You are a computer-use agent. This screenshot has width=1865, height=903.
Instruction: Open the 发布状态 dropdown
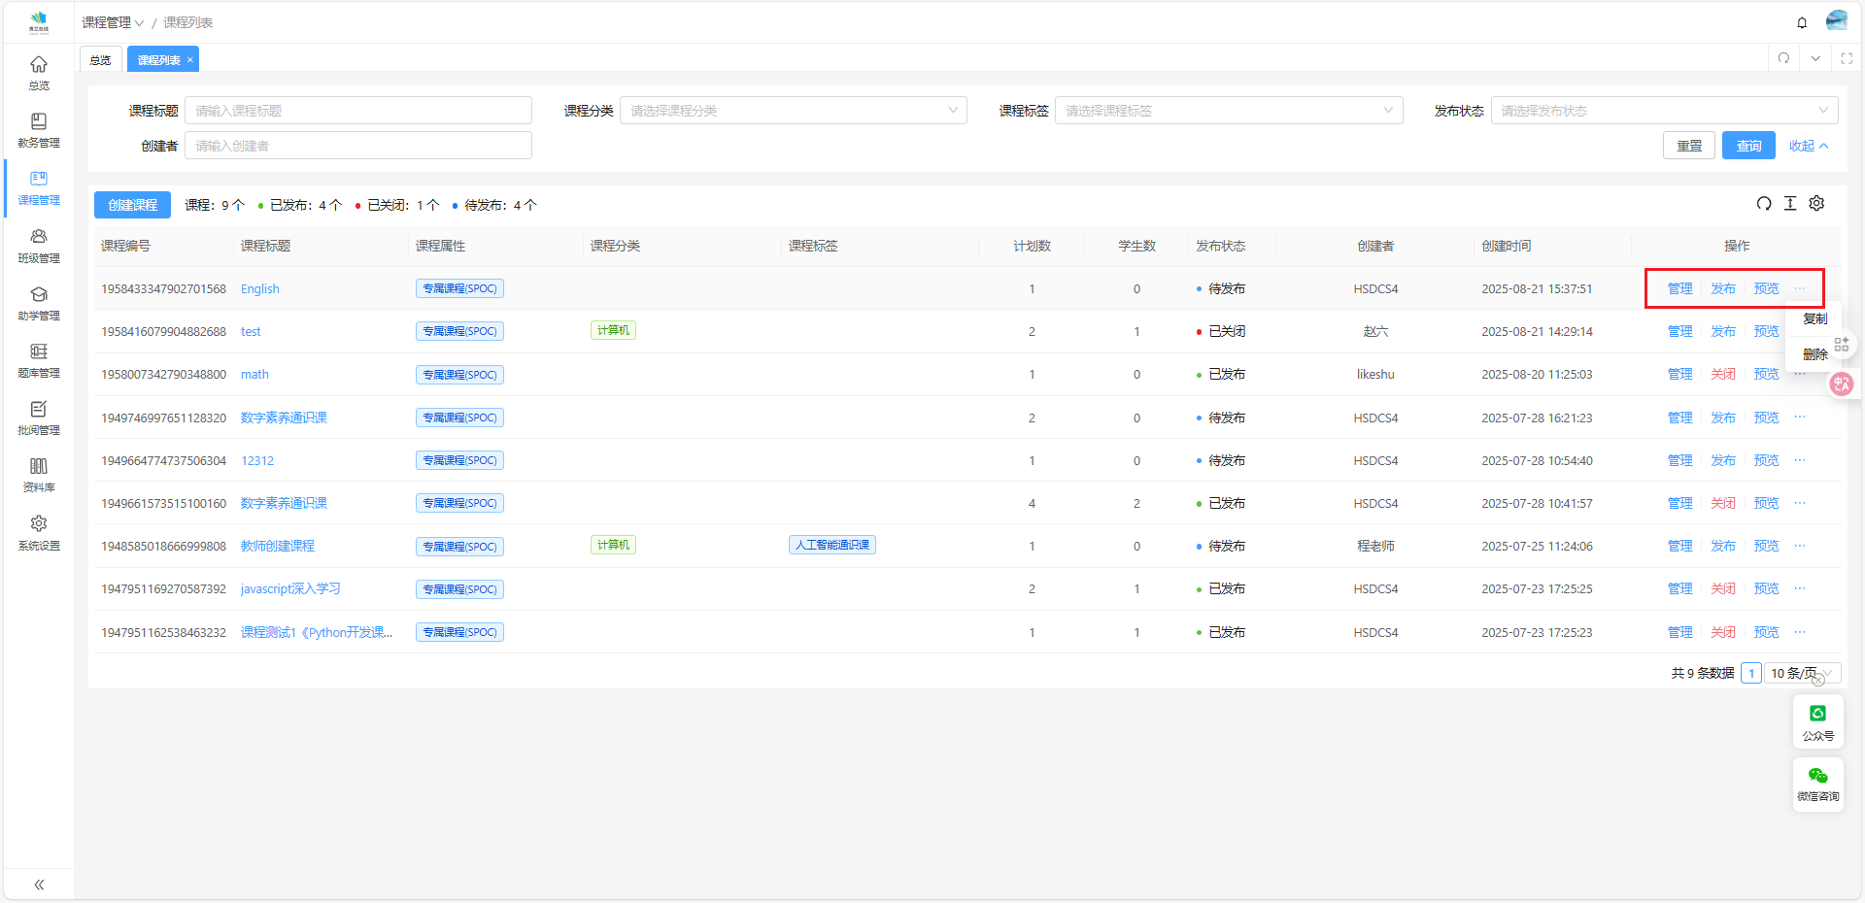[x=1663, y=111]
